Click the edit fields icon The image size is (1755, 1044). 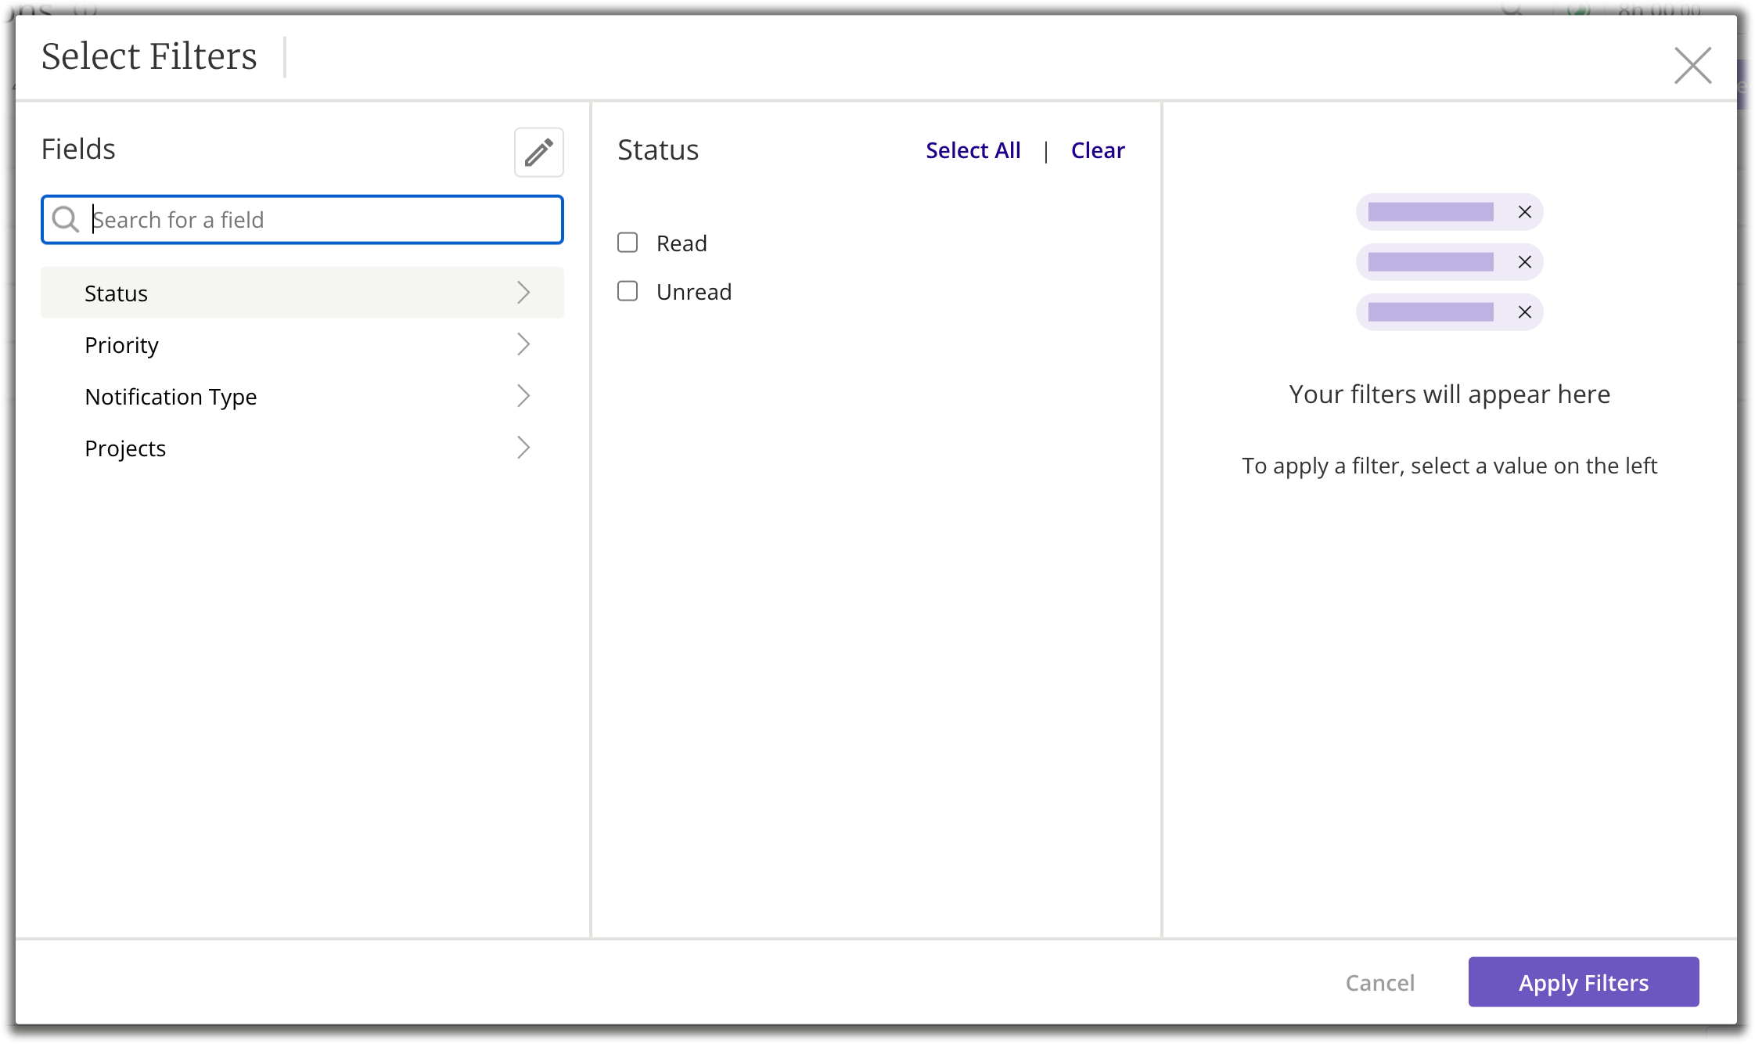[x=539, y=152]
